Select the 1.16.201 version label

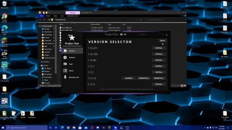(x=93, y=48)
